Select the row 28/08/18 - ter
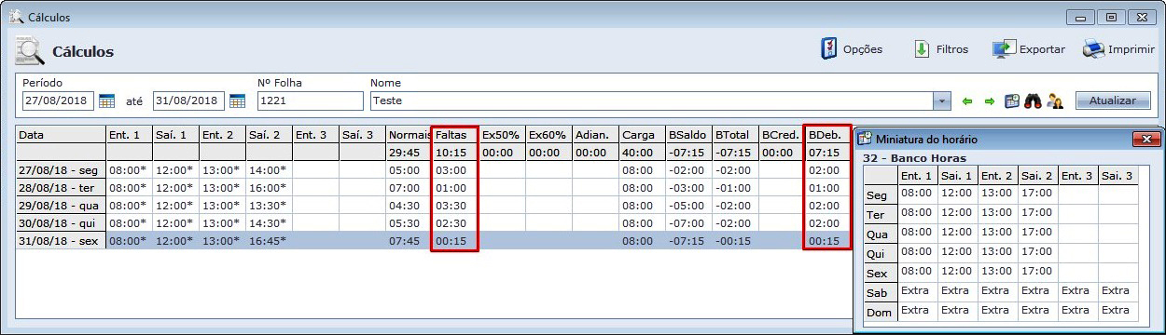 (434, 188)
